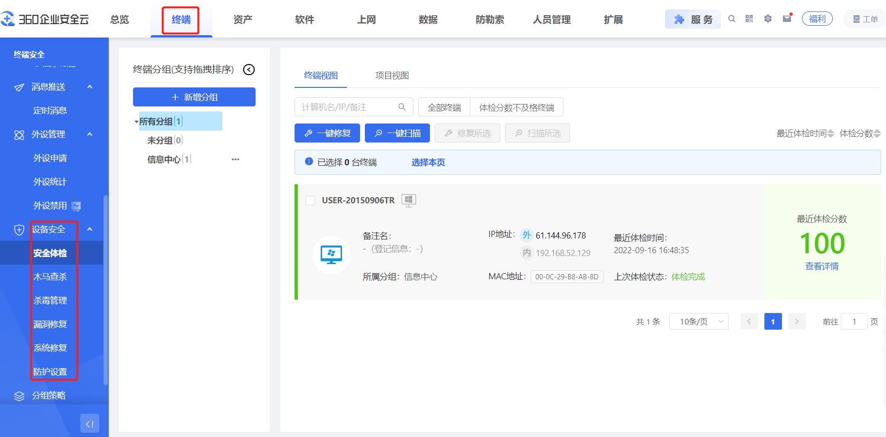Click the 新增分组 button
Viewport: 886px width, 437px height.
[194, 97]
